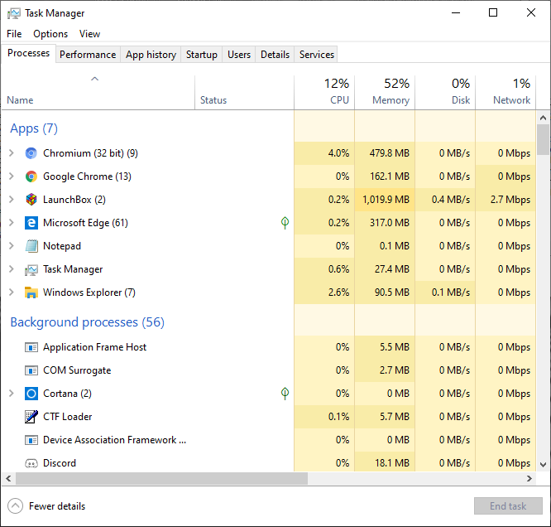The image size is (551, 527).
Task: Click the CTF Loader pen icon
Action: [x=31, y=417]
